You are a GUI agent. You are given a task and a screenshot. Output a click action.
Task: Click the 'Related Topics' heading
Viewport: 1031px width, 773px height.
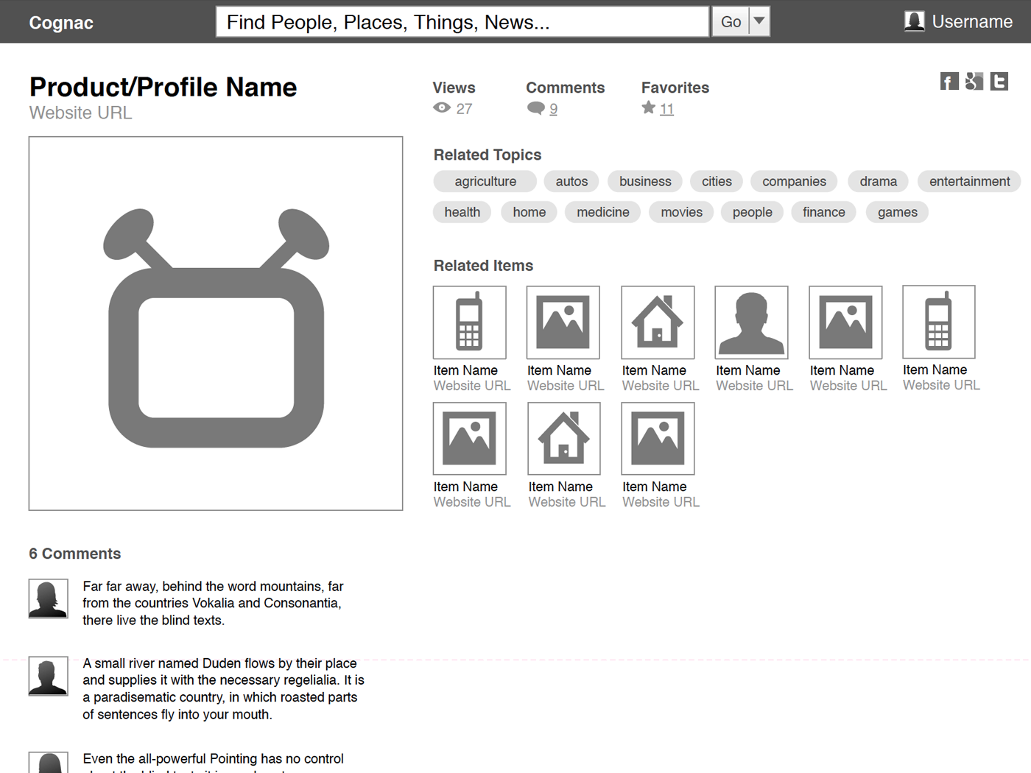[487, 155]
